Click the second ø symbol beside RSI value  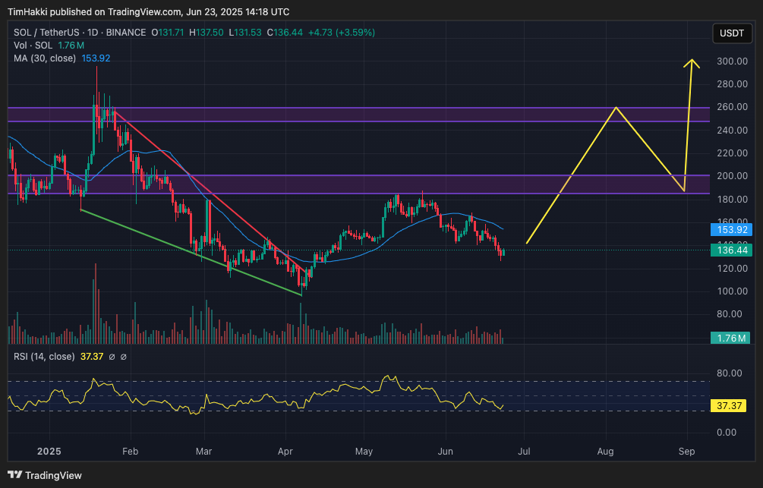pyautogui.click(x=124, y=357)
